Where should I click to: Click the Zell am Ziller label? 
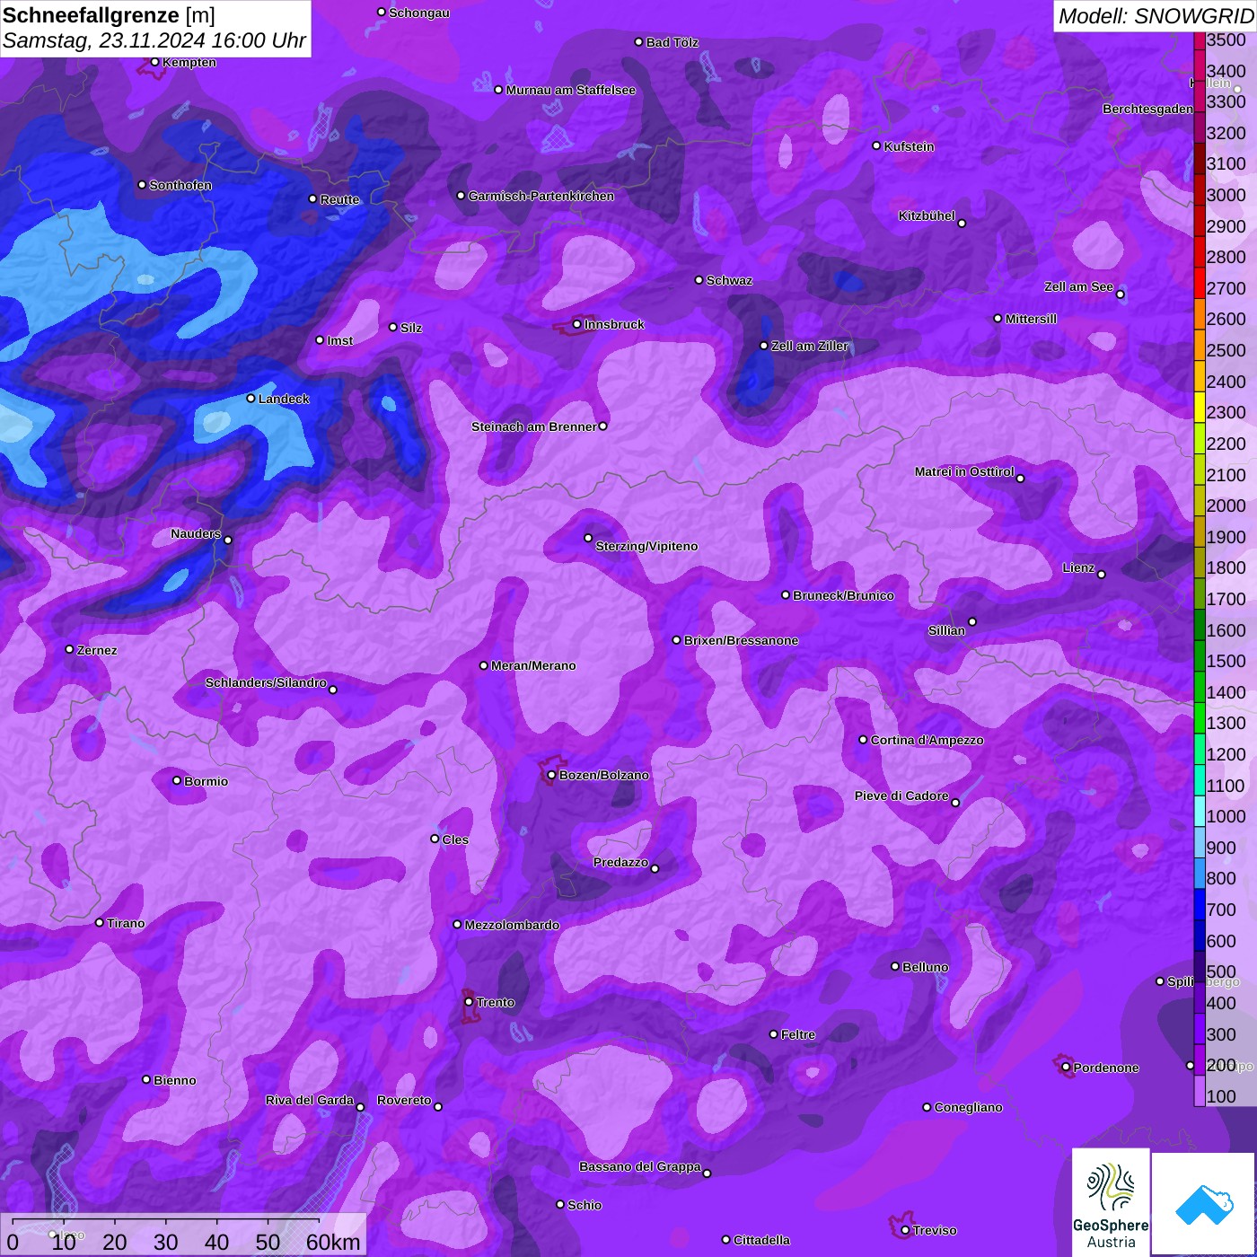click(x=810, y=346)
